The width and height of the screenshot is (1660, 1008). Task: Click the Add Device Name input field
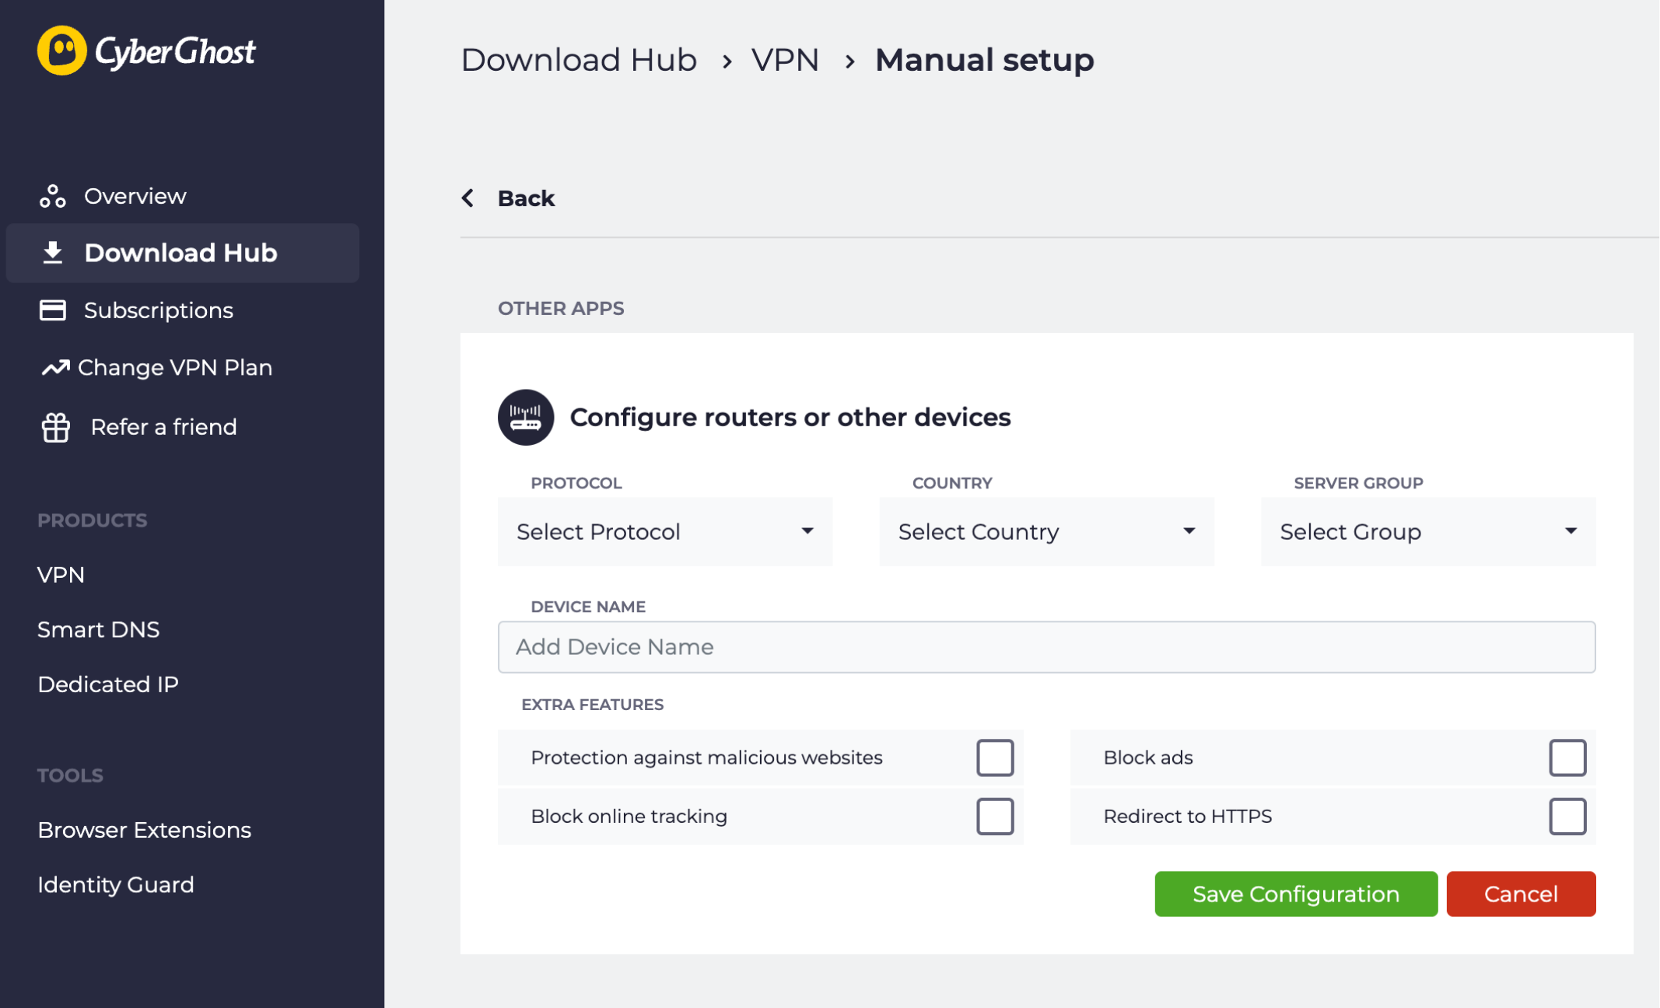tap(1046, 647)
